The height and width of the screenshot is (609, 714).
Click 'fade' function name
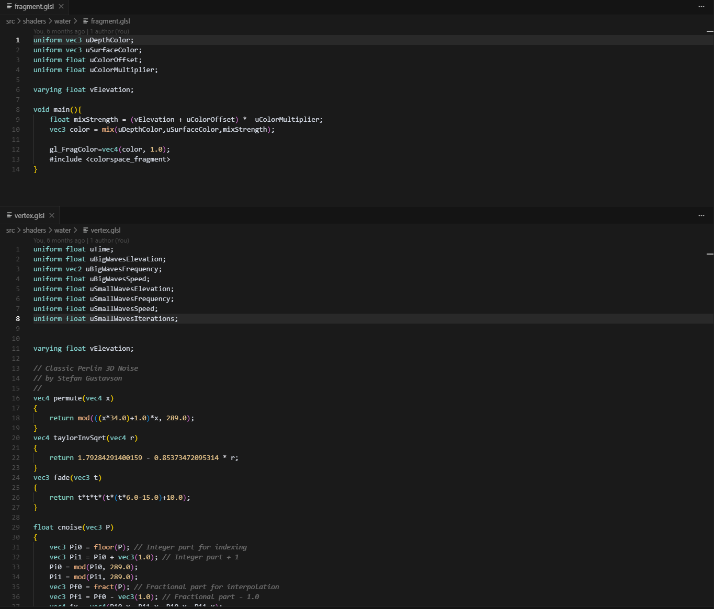point(61,478)
